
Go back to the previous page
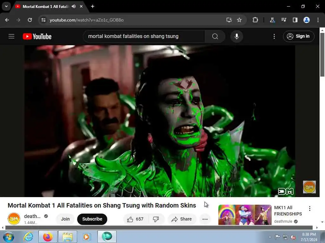[x=7, y=20]
